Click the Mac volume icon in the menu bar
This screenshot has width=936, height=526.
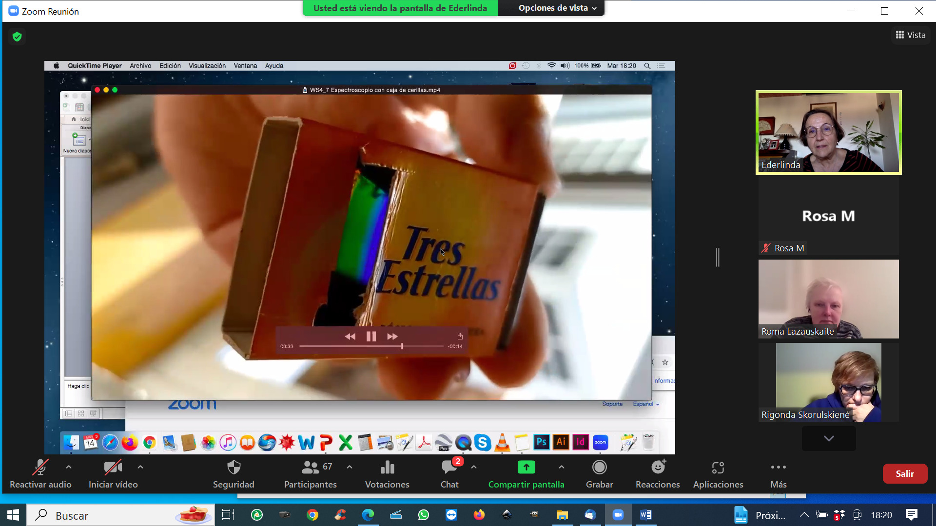(x=565, y=66)
